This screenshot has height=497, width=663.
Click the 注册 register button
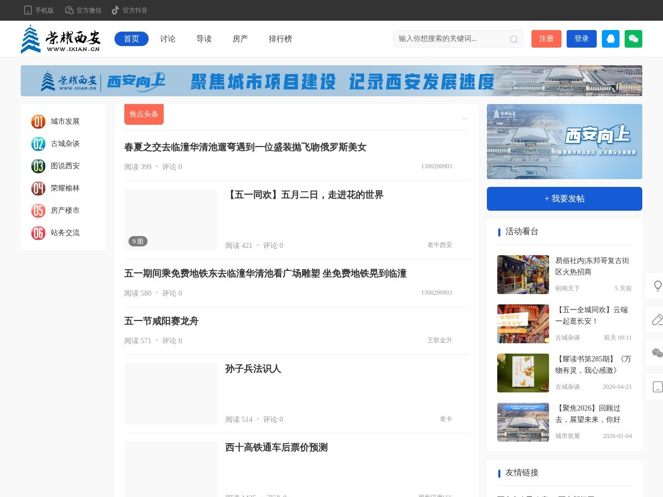tap(546, 39)
